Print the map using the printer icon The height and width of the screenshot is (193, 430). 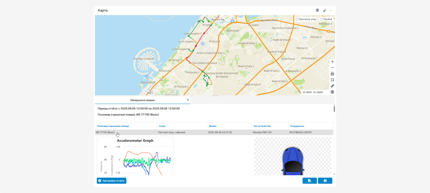pos(332,74)
